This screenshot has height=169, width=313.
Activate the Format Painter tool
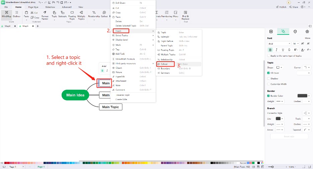45,15
